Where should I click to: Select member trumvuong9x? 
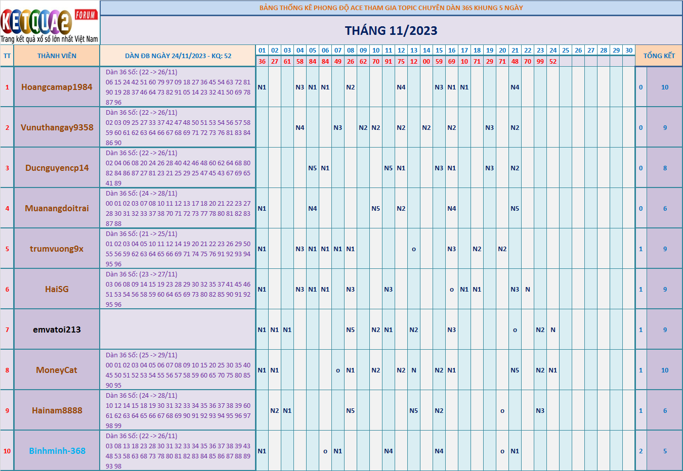pyautogui.click(x=57, y=249)
